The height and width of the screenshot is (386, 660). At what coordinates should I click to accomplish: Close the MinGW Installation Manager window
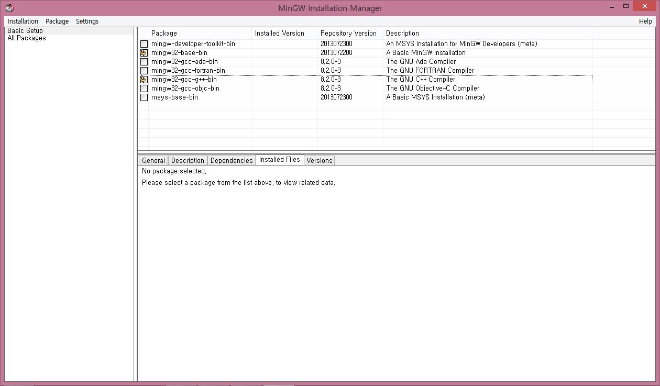[645, 6]
